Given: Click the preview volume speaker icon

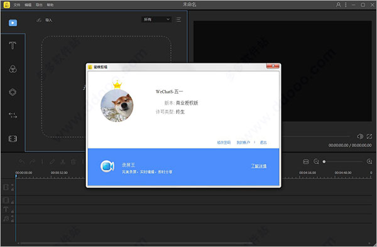Looking at the screenshot, I should click(x=360, y=136).
